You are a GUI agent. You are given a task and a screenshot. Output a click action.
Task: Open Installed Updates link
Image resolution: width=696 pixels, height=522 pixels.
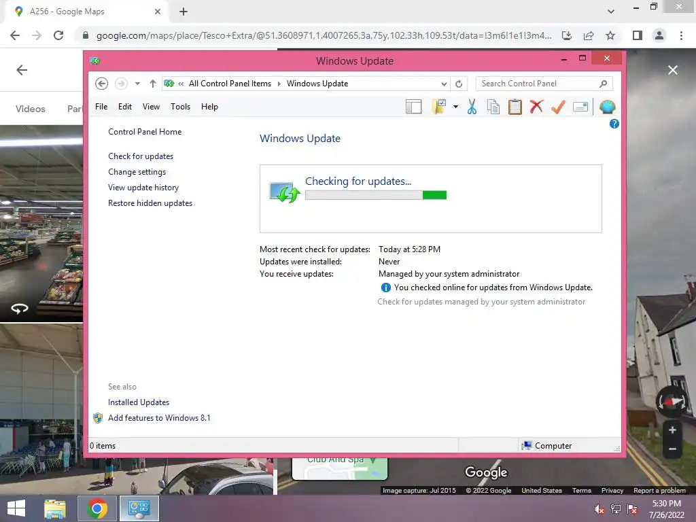point(139,402)
